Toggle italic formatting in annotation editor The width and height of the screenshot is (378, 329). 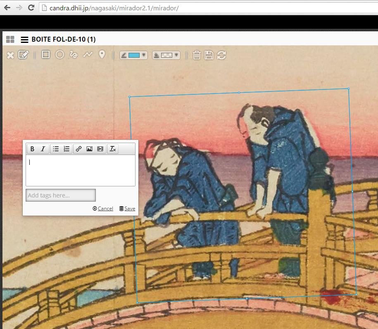click(x=43, y=149)
